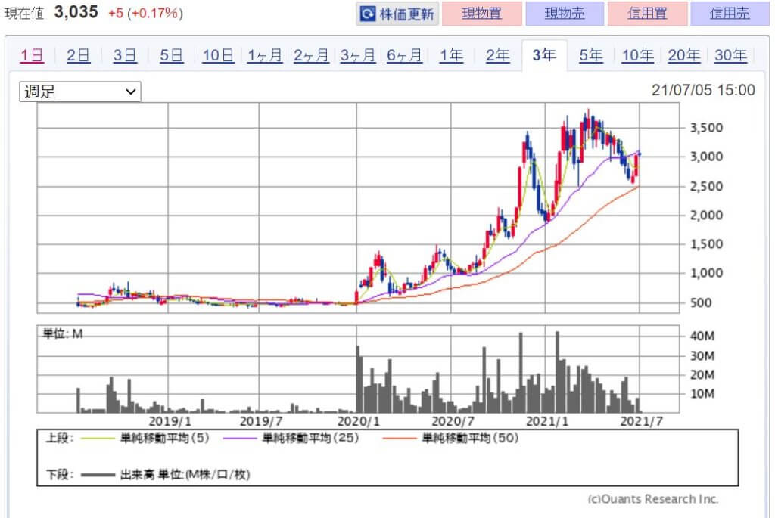The height and width of the screenshot is (518, 775).
Task: Click the 株価更新 refresh button
Action: [x=397, y=14]
